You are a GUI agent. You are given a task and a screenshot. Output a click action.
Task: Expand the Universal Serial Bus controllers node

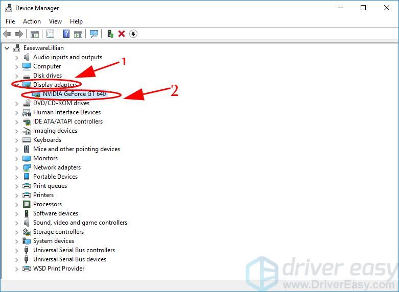pyautogui.click(x=16, y=250)
